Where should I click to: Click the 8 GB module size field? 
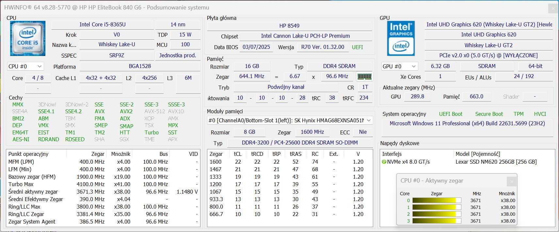(249, 132)
